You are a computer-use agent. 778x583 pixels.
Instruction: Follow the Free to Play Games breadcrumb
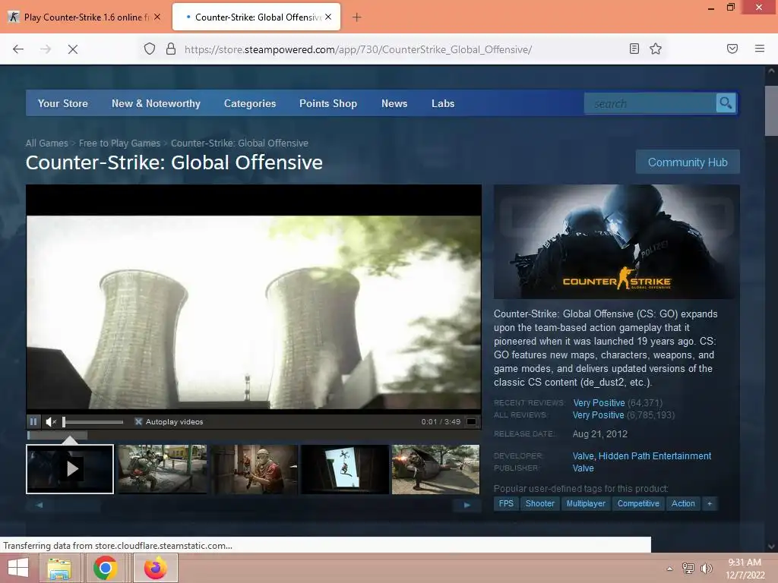coord(119,143)
